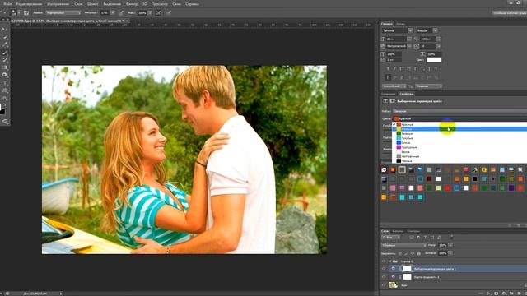
Task: Click the layer Opacity value field
Action: click(x=443, y=245)
